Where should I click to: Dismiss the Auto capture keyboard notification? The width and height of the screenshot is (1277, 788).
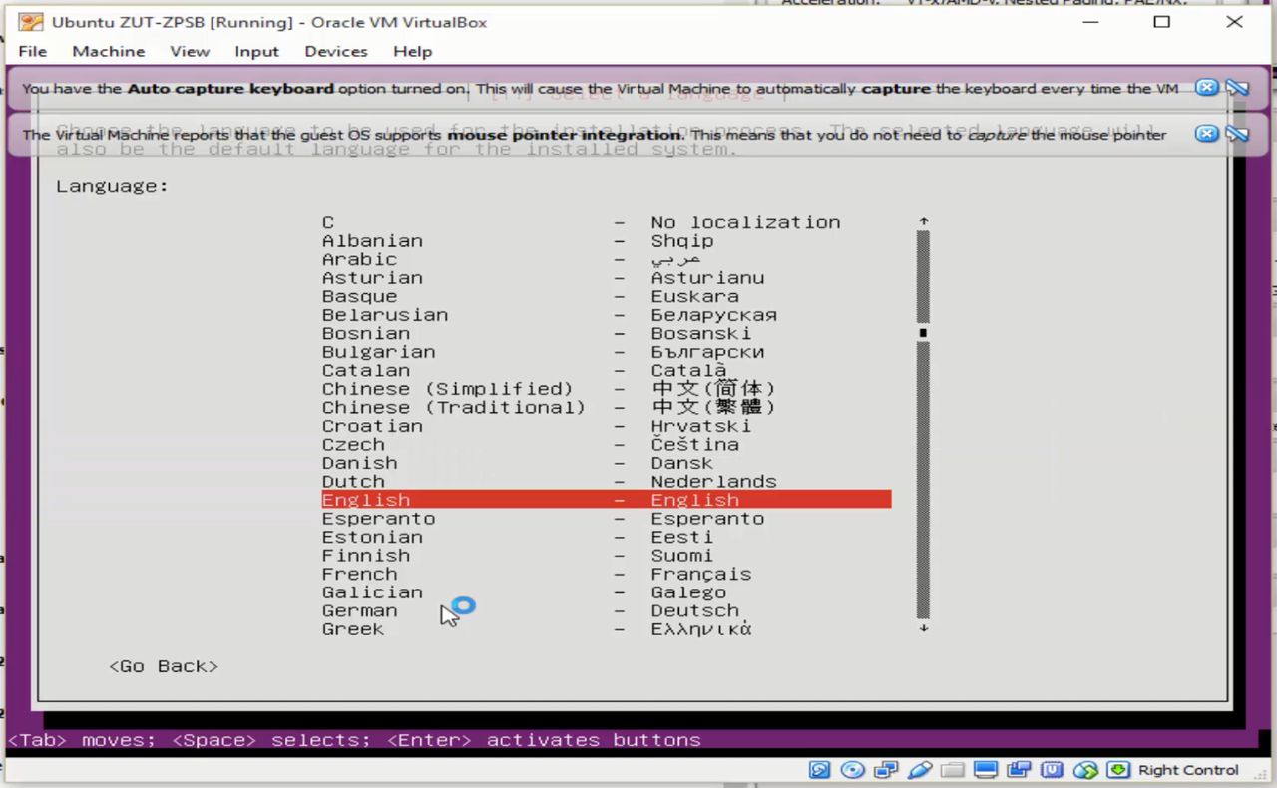coord(1207,87)
